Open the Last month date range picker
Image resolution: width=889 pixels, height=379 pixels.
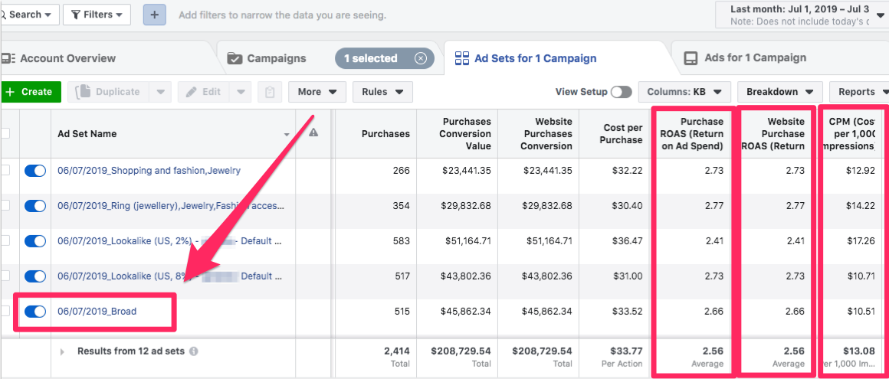coord(801,15)
